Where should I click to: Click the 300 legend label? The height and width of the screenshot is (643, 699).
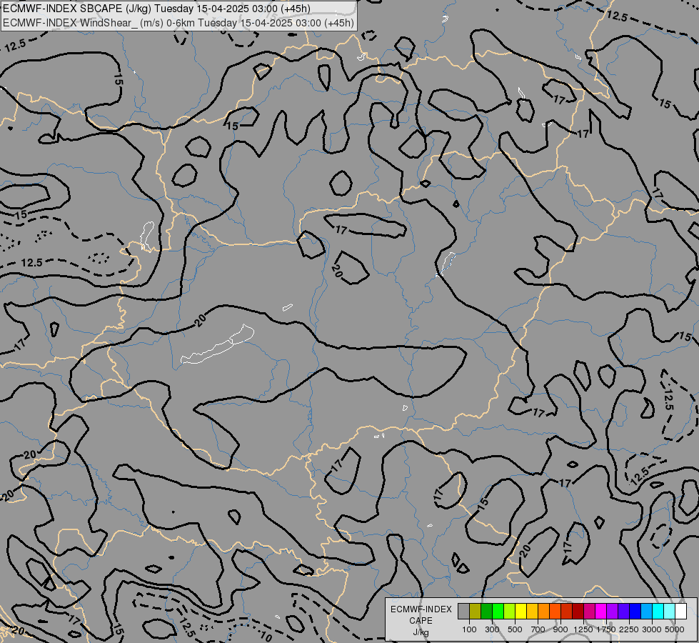pos(492,629)
